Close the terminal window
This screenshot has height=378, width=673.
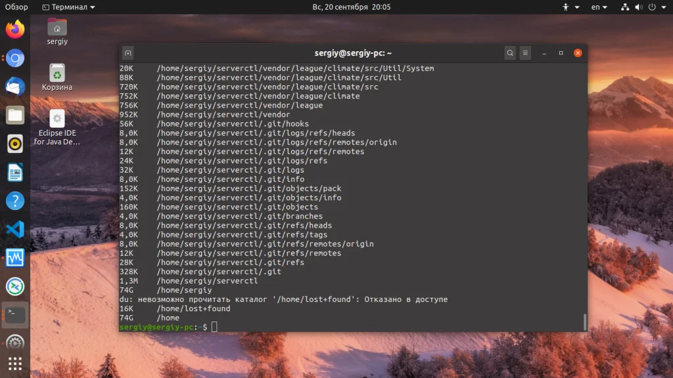578,53
